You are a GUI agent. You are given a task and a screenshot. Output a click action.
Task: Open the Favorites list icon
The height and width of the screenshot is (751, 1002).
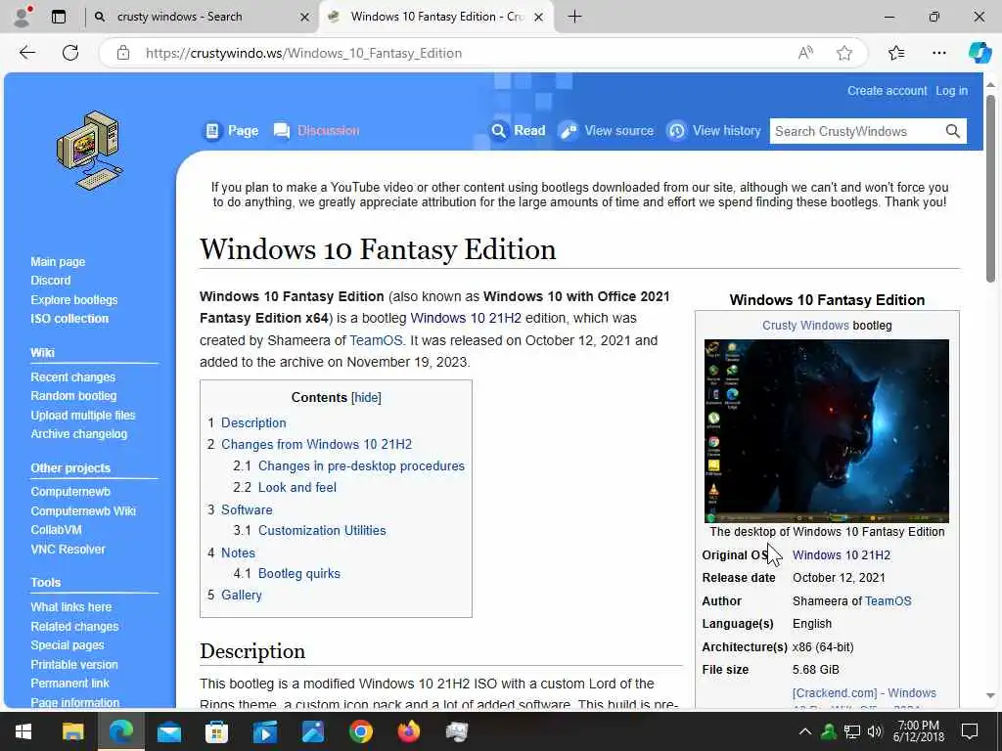[896, 53]
